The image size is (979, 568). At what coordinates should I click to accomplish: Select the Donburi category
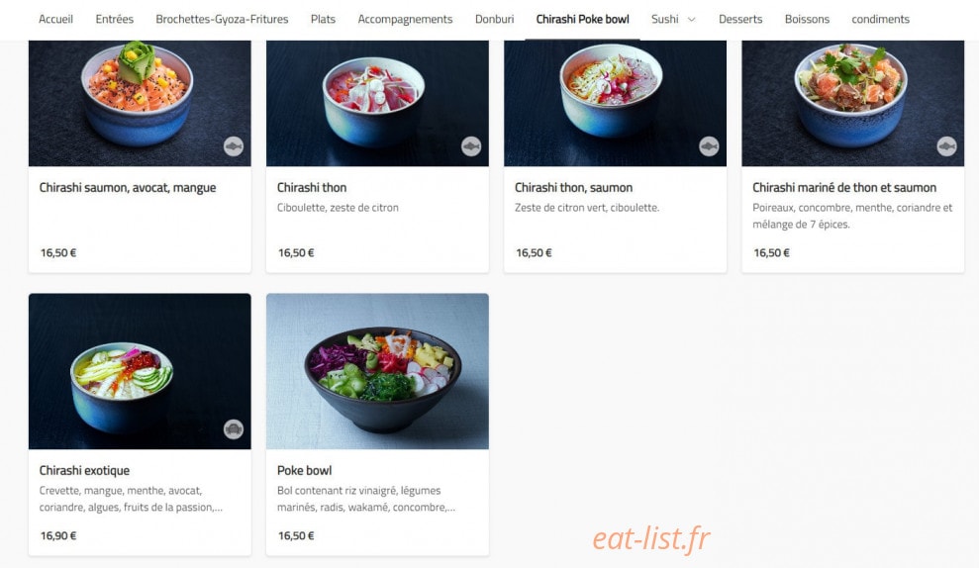tap(494, 20)
